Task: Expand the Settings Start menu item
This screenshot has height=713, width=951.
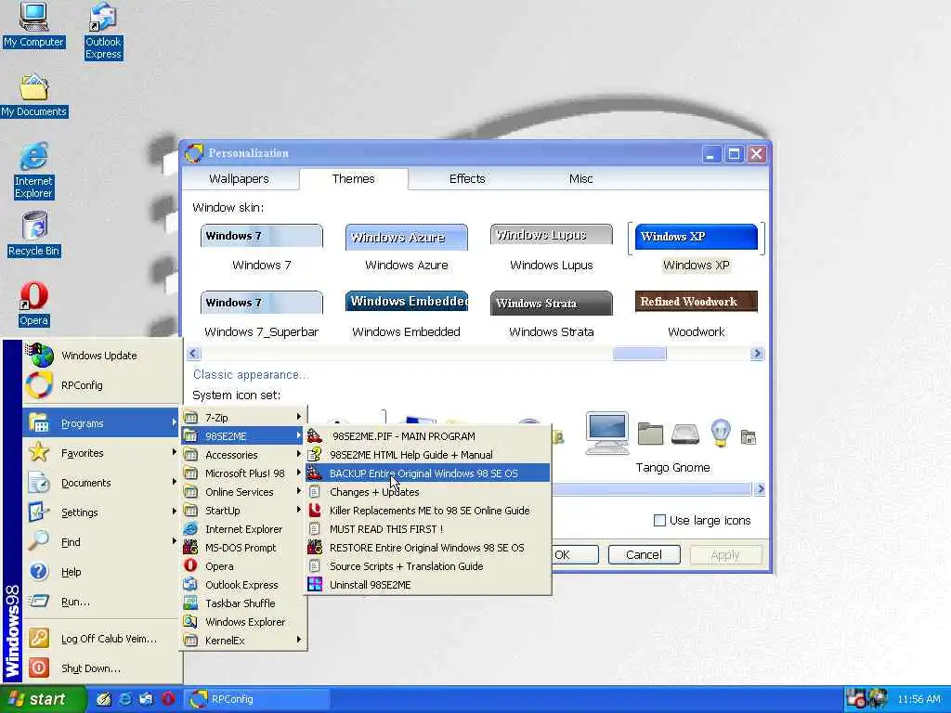Action: [x=102, y=512]
